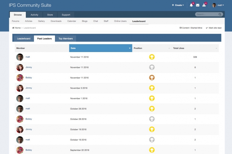
Task: Click Mark site read checkmark
Action: [x=207, y=28]
